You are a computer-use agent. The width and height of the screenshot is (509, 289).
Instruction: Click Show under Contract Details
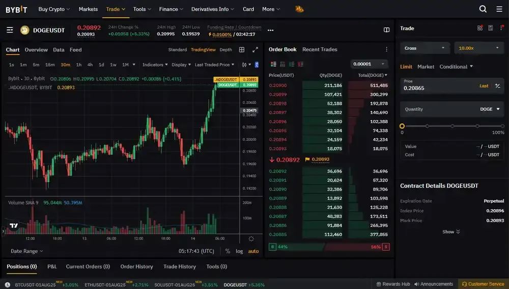click(451, 232)
